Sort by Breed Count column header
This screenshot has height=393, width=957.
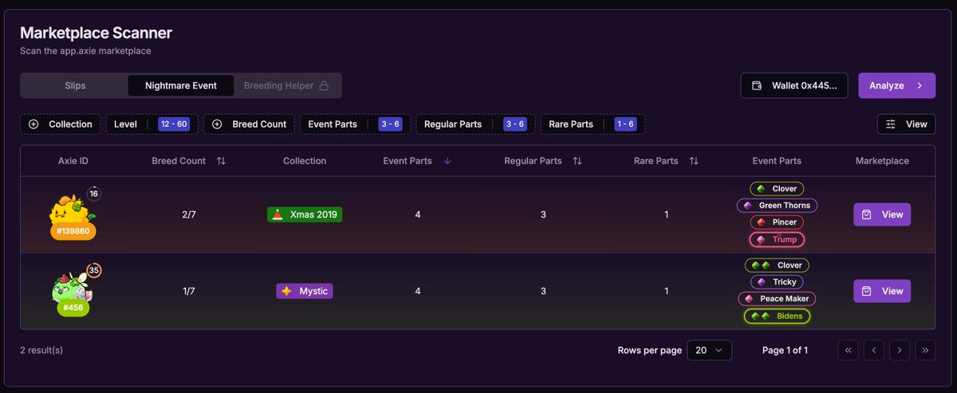pyautogui.click(x=188, y=161)
